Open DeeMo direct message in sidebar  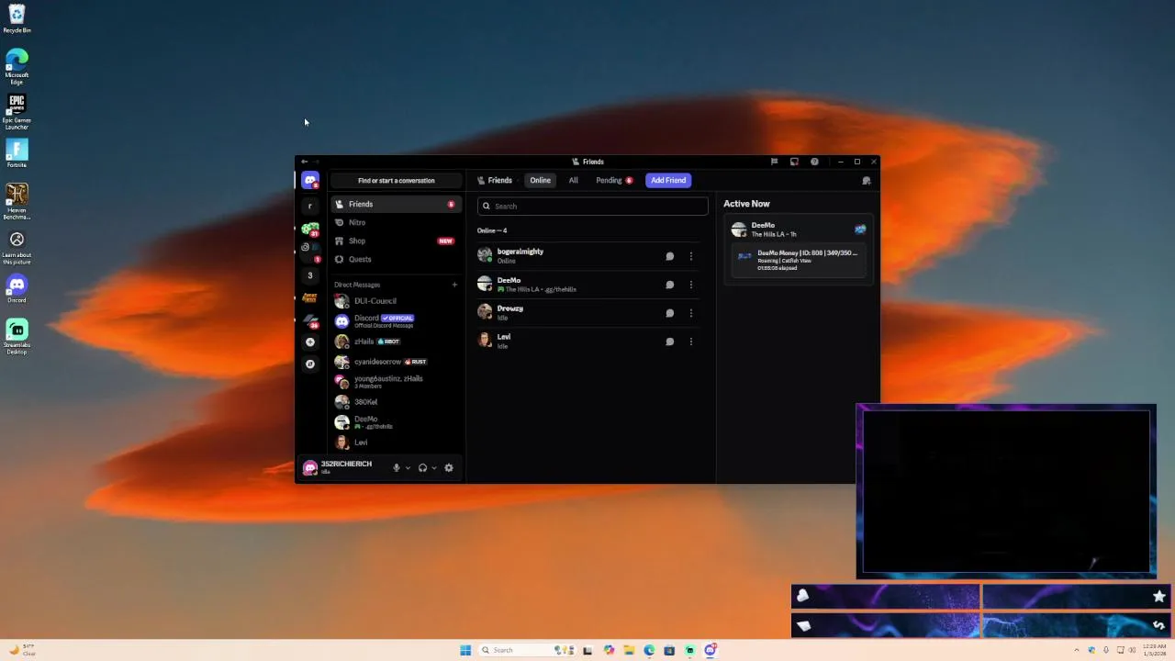click(x=397, y=422)
